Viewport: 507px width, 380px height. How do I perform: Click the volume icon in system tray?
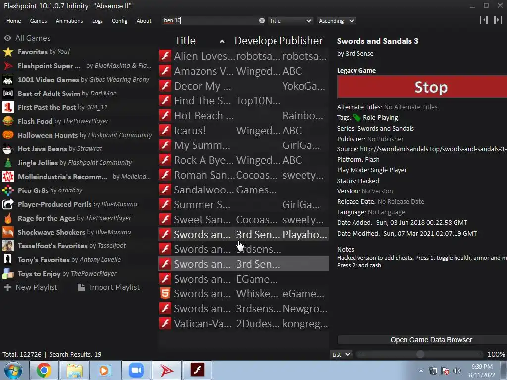(x=457, y=371)
